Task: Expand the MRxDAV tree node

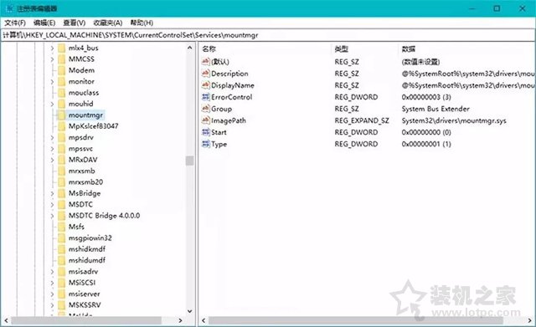Action: point(52,160)
